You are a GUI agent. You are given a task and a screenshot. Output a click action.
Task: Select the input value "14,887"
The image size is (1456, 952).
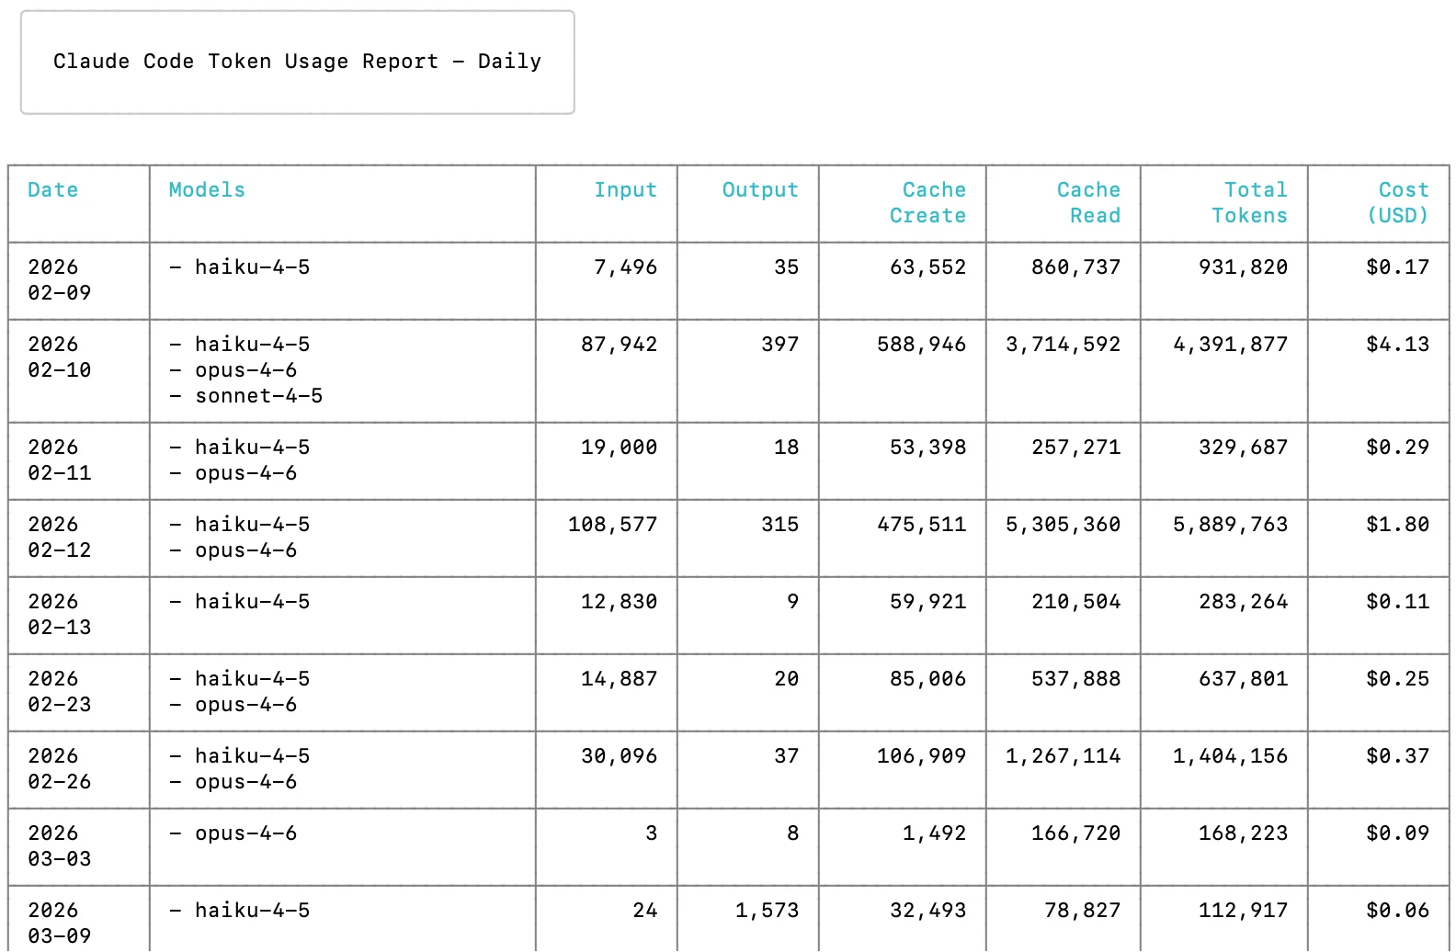[619, 679]
